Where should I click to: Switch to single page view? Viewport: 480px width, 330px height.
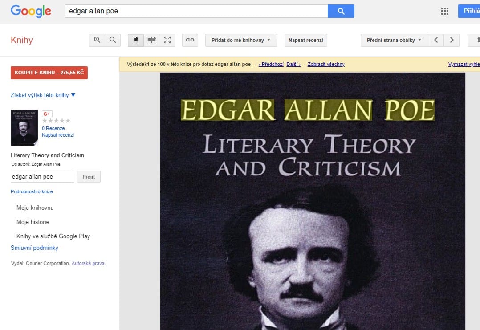click(136, 40)
